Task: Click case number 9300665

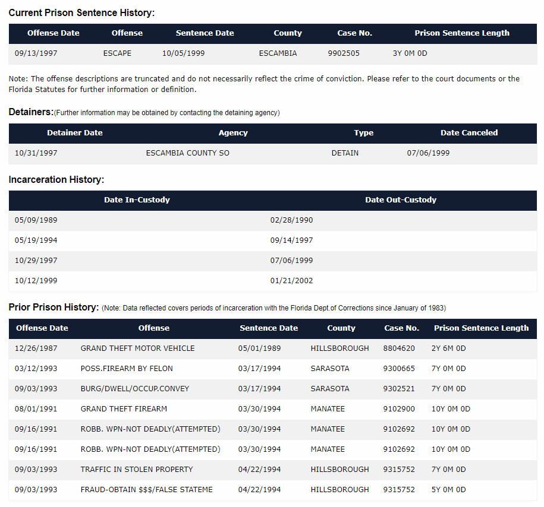Action: (x=399, y=369)
